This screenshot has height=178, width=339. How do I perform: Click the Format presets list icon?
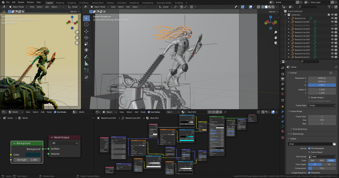click(331, 73)
